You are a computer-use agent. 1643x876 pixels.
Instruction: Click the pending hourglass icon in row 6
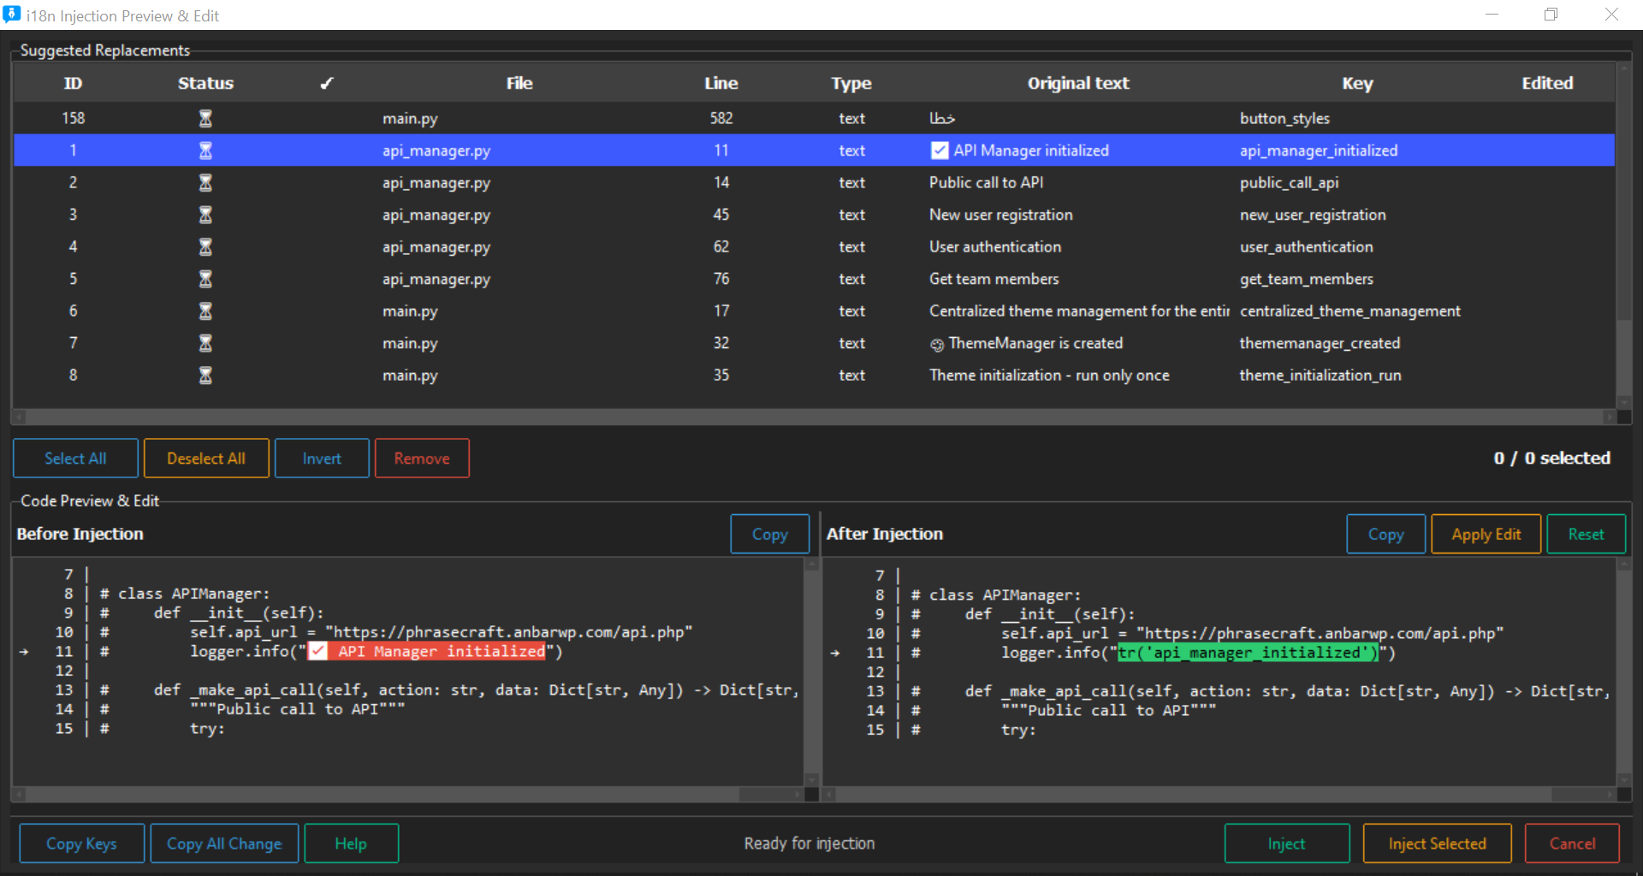205,311
